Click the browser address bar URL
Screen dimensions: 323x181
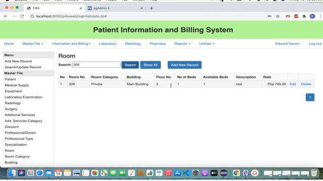click(x=71, y=16)
